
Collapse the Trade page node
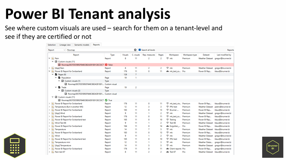tap(56, 87)
